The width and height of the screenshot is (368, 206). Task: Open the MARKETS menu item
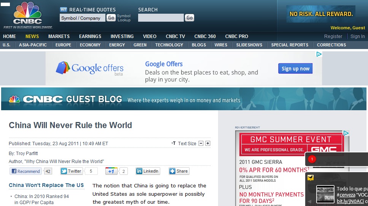tap(59, 36)
